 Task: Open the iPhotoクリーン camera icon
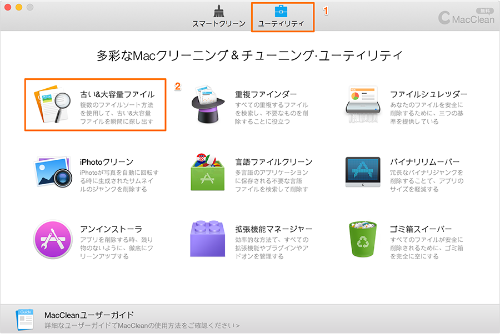(x=52, y=172)
